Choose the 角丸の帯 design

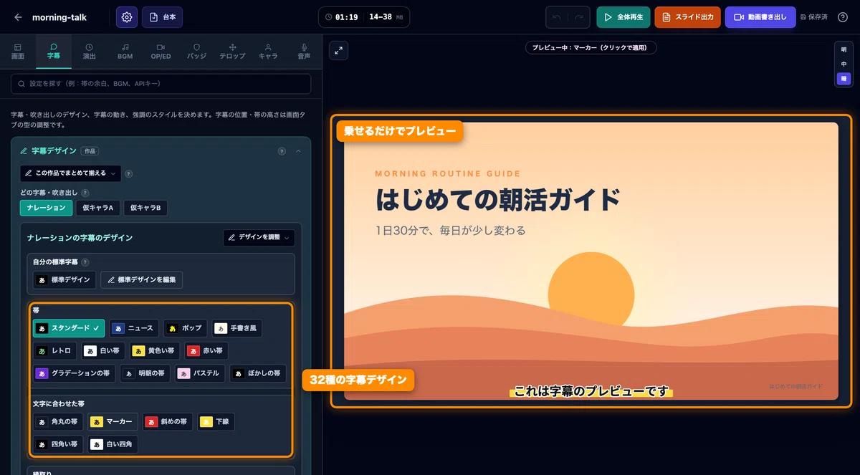[59, 422]
